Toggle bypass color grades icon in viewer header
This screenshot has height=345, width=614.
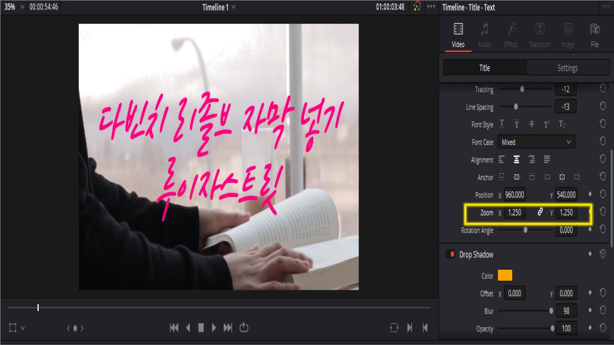tap(417, 7)
